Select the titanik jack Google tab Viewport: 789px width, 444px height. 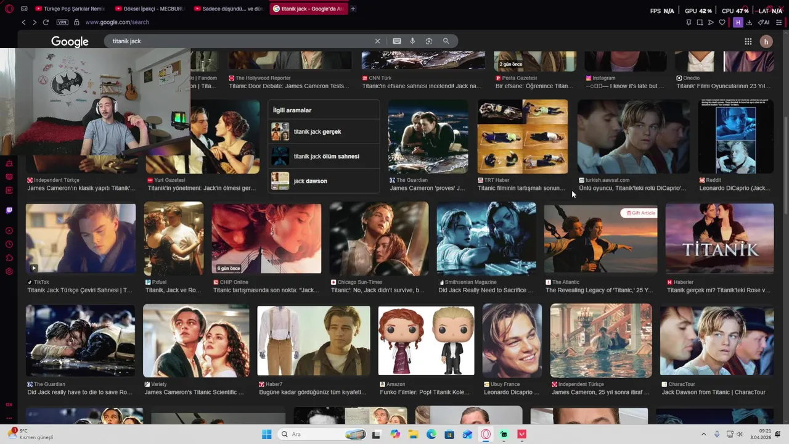pyautogui.click(x=308, y=9)
